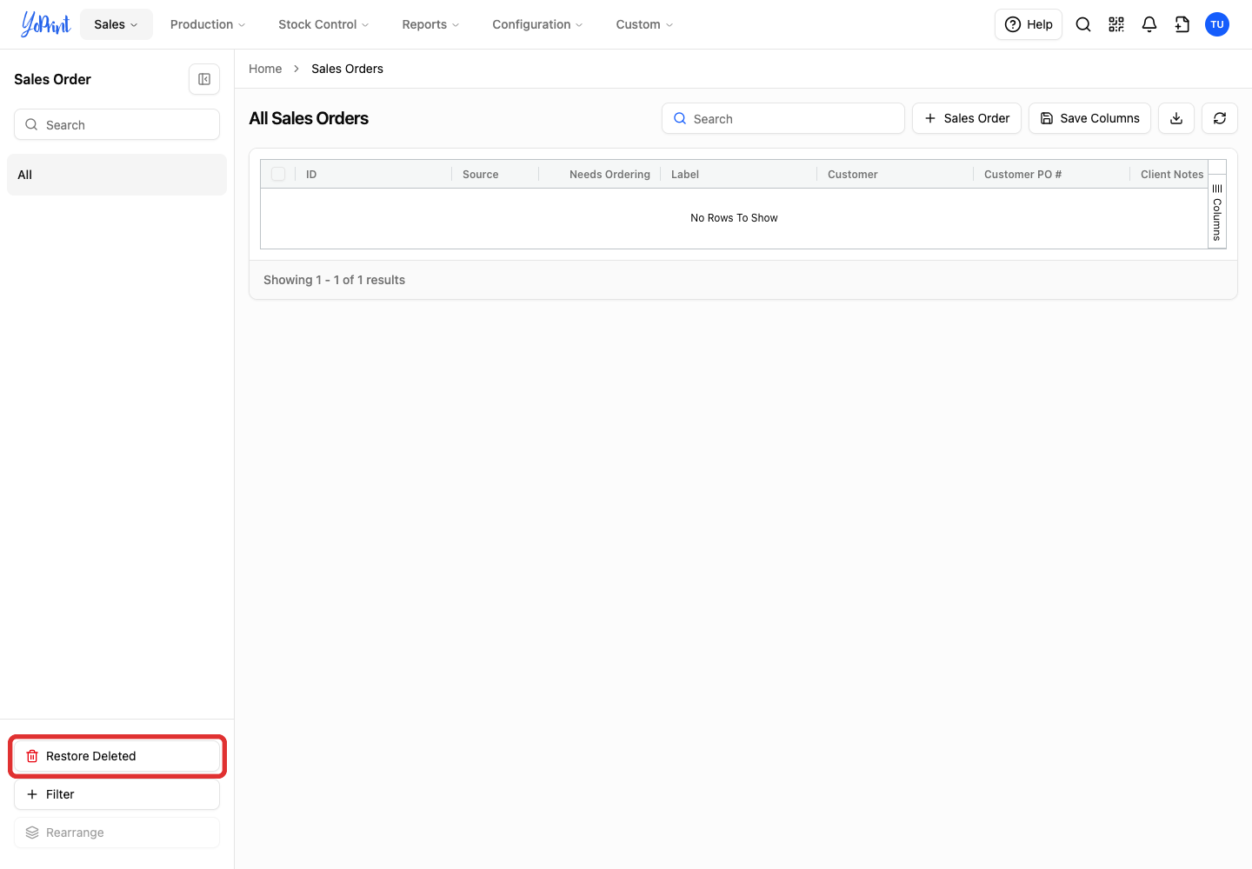Refresh the sales orders table
This screenshot has width=1252, height=869.
coord(1220,118)
